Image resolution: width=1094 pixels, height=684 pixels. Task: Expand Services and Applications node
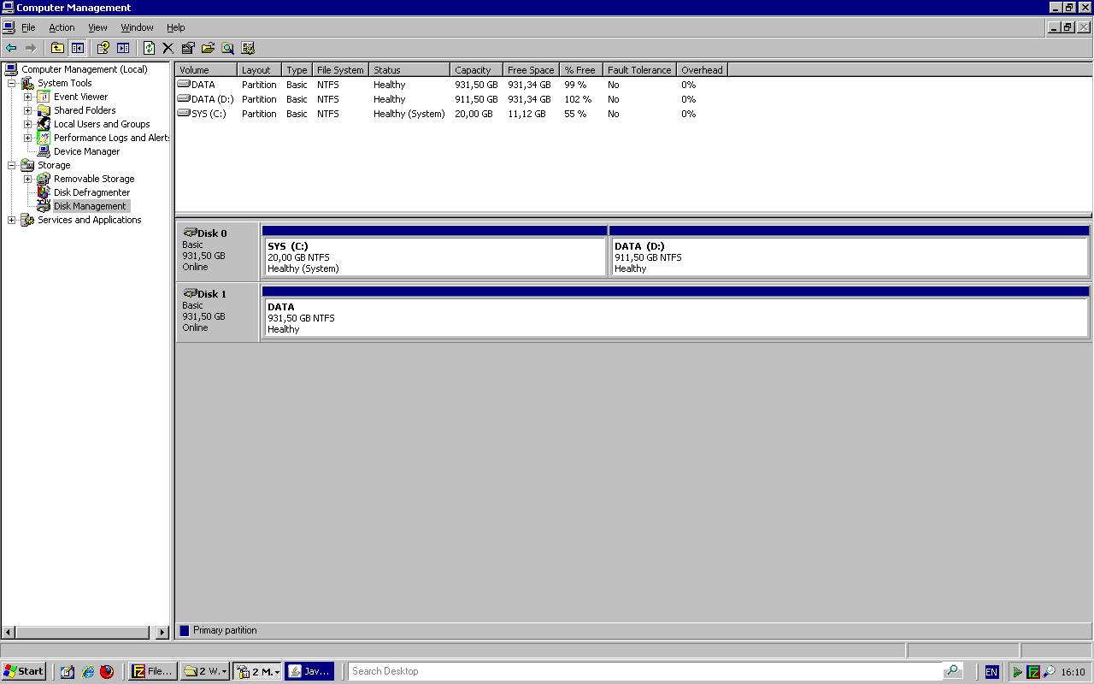pyautogui.click(x=11, y=220)
